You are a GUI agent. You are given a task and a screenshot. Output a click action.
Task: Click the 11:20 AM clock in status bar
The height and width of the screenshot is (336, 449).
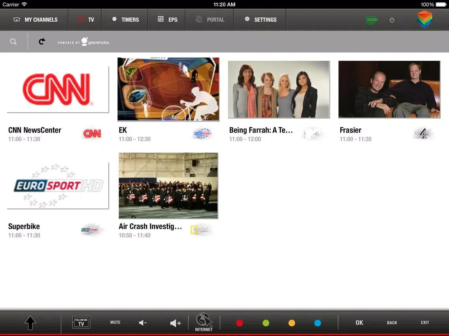point(224,4)
